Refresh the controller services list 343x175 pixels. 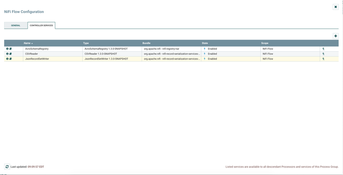click(x=7, y=167)
